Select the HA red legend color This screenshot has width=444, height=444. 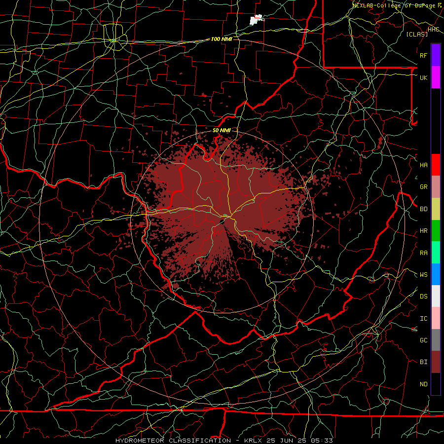point(436,165)
